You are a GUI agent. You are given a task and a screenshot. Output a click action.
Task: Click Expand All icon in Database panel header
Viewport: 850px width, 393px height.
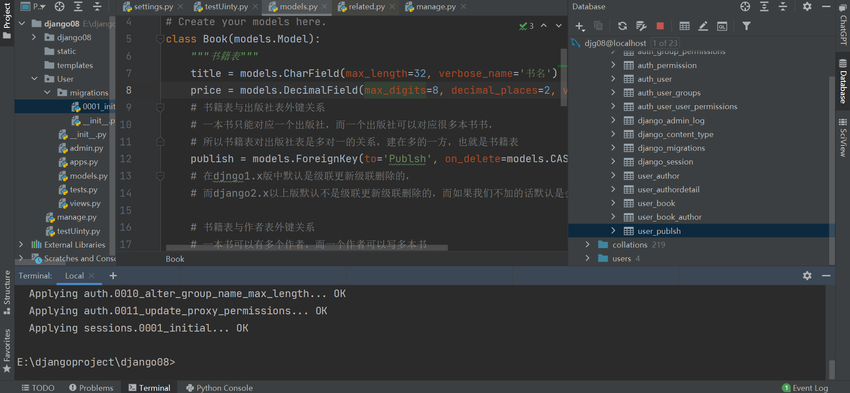tap(764, 6)
